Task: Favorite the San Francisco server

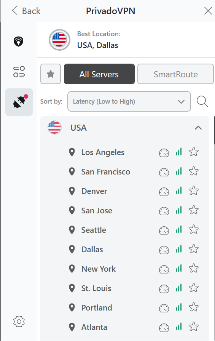Action: pos(193,171)
